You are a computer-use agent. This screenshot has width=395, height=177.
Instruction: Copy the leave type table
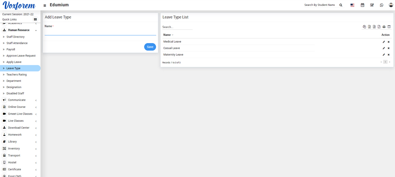point(364,27)
